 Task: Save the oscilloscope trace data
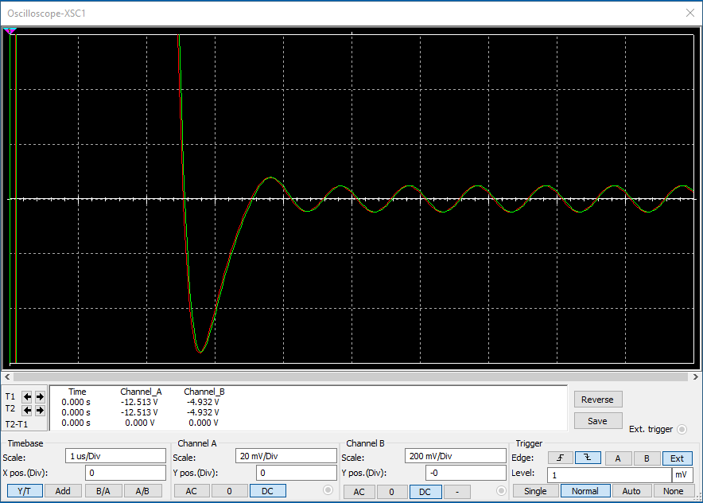coord(597,420)
